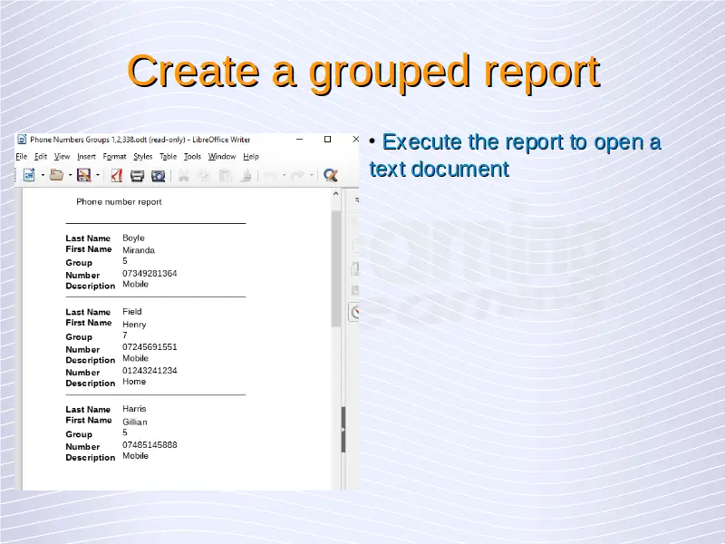Click the first name 'Miranda'
Viewport: 725px width, 544px height.
click(139, 250)
